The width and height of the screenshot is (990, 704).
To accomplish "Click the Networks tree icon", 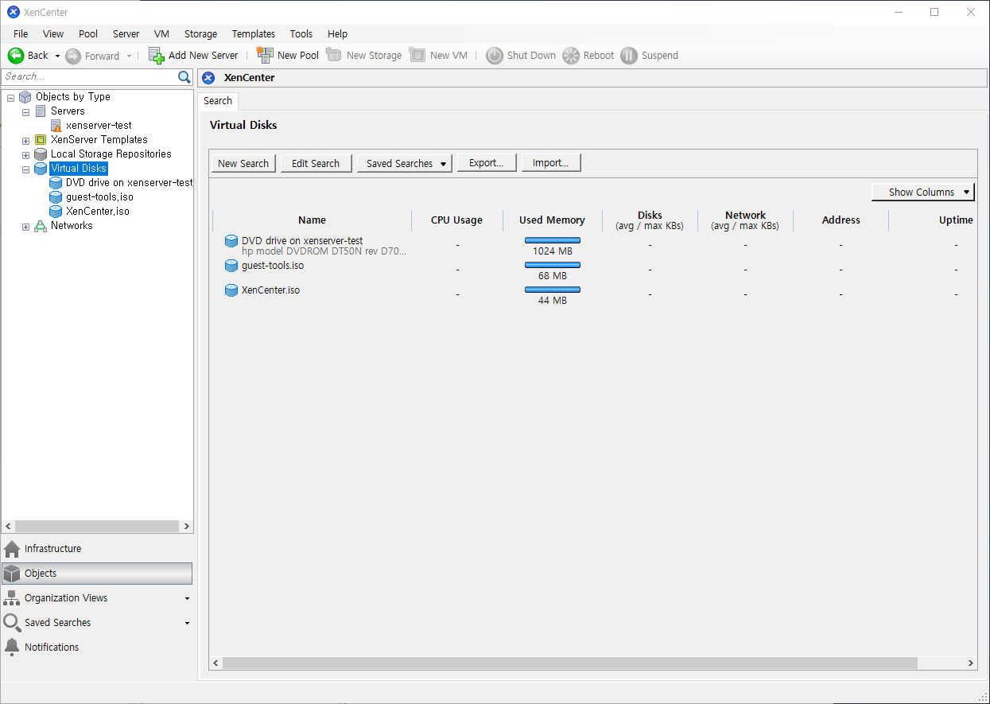I will click(41, 226).
